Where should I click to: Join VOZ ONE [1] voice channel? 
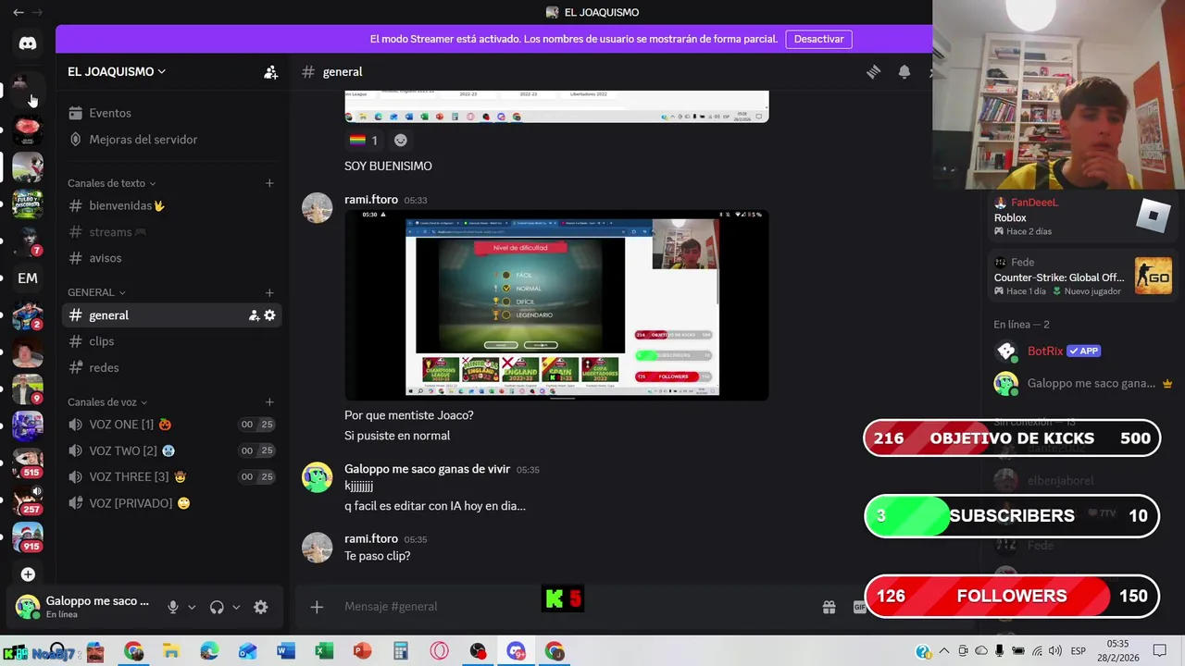171,425
